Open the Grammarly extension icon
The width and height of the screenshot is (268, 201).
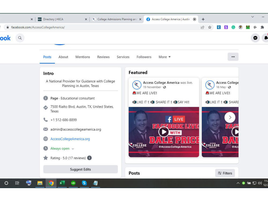tap(233, 27)
